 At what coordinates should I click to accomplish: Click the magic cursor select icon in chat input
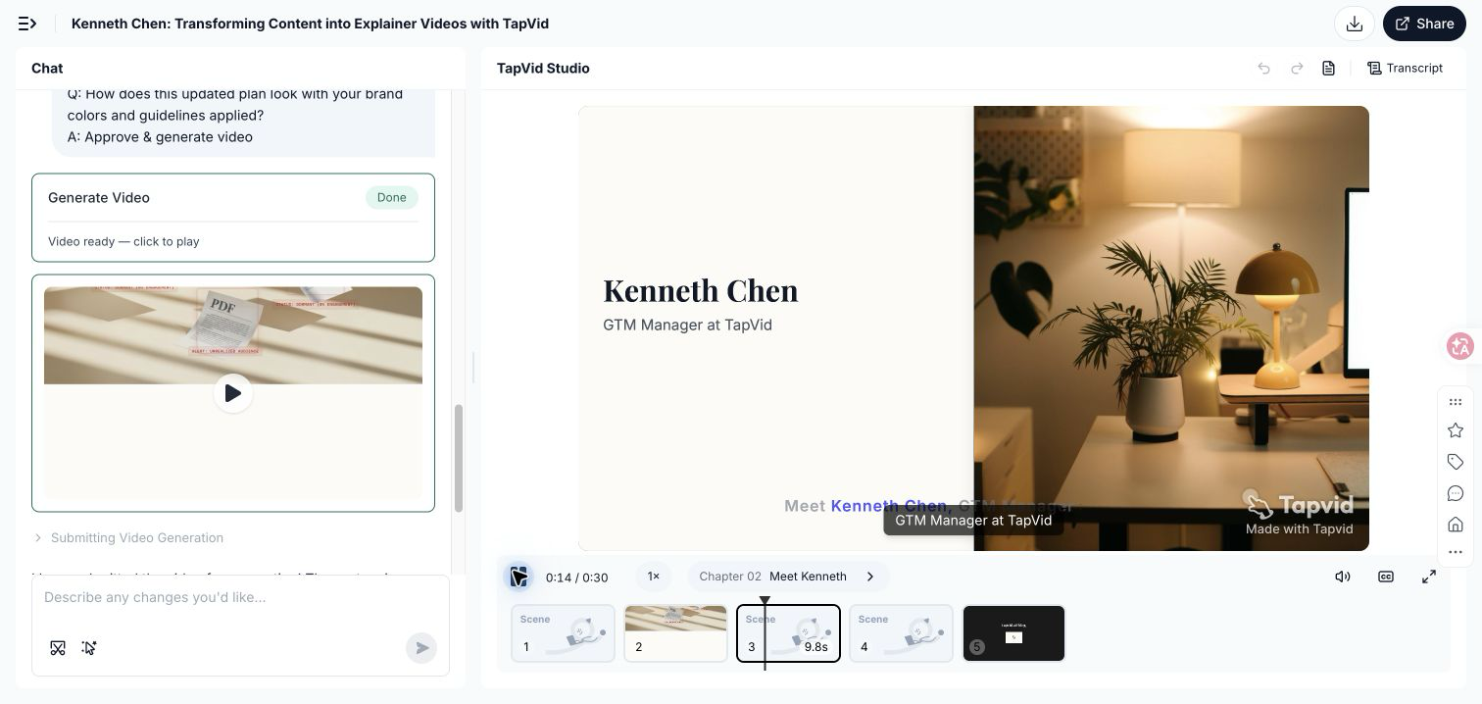[x=89, y=647]
